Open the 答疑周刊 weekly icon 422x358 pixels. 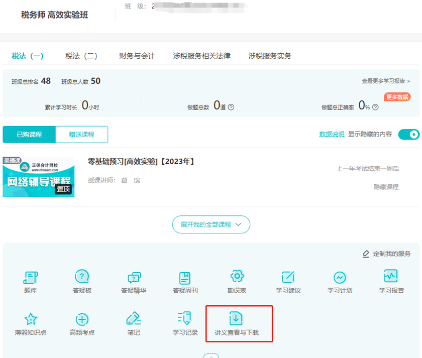coord(185,278)
